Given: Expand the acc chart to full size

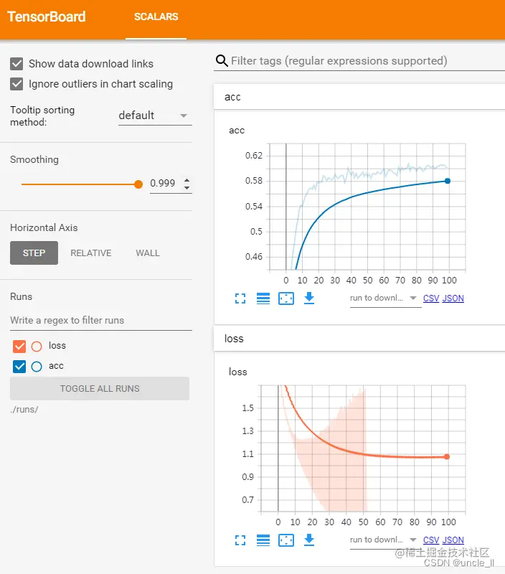Looking at the screenshot, I should tap(240, 298).
